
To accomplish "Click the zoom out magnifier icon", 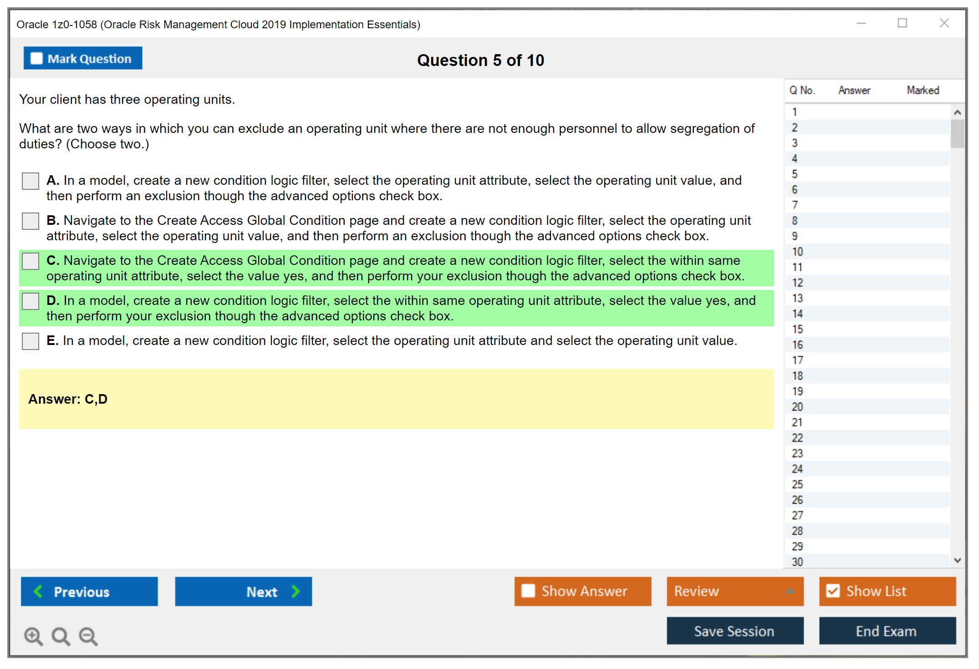I will pyautogui.click(x=88, y=636).
